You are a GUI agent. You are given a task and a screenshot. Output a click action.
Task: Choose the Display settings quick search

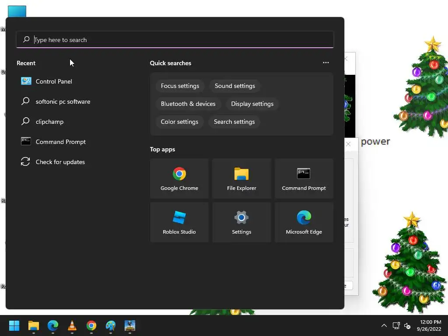(x=252, y=104)
